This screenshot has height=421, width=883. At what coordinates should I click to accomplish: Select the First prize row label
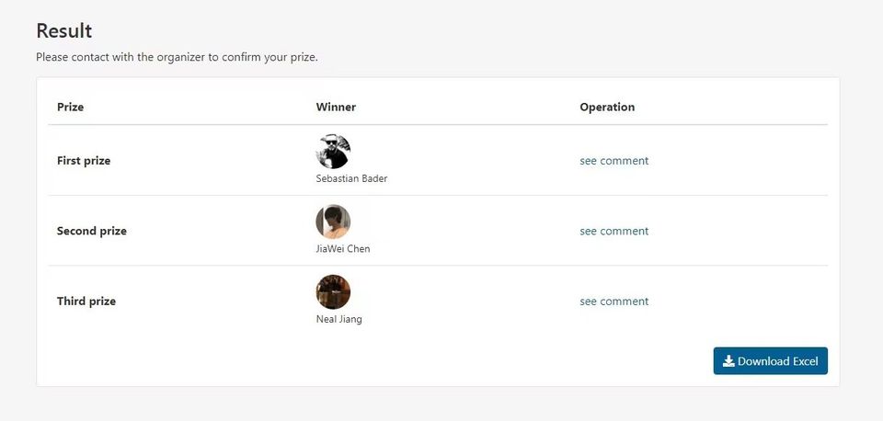click(84, 161)
